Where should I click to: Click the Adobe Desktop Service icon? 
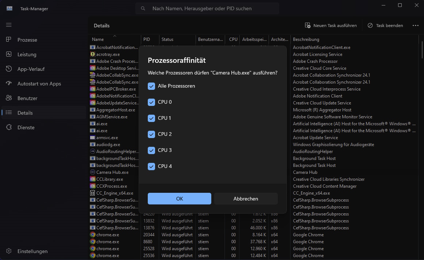(92, 68)
